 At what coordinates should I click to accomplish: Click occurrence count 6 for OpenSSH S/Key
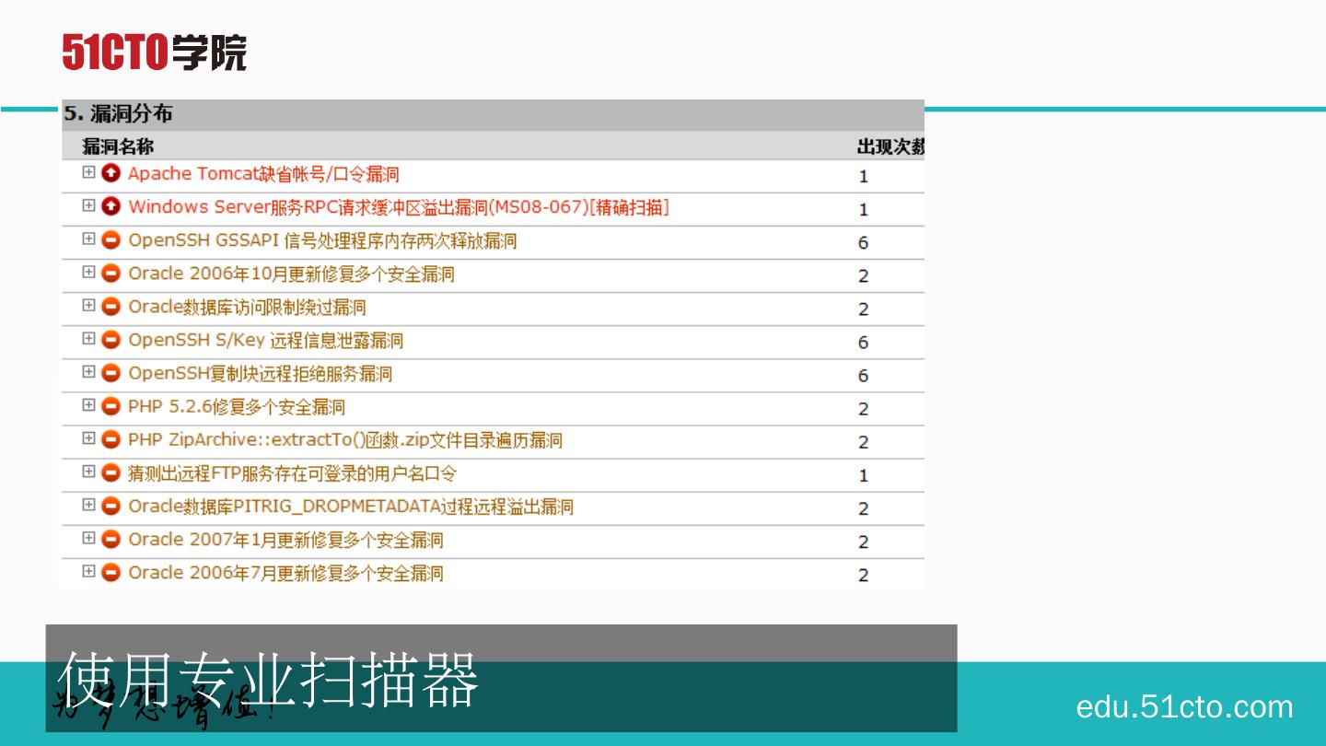(x=864, y=342)
